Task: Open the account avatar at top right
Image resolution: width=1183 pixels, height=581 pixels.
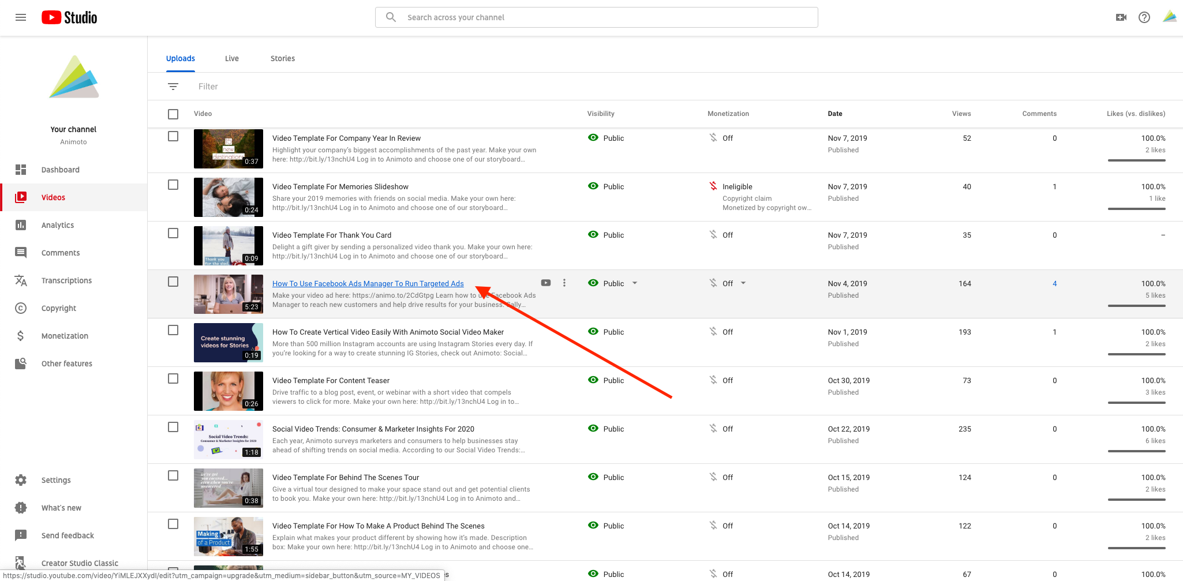Action: click(1169, 17)
